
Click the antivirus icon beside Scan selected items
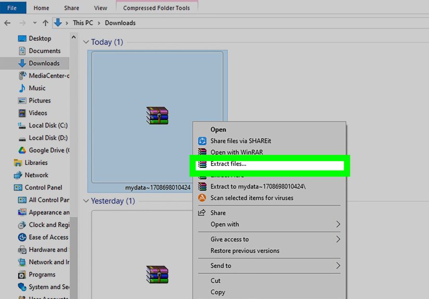(x=202, y=198)
